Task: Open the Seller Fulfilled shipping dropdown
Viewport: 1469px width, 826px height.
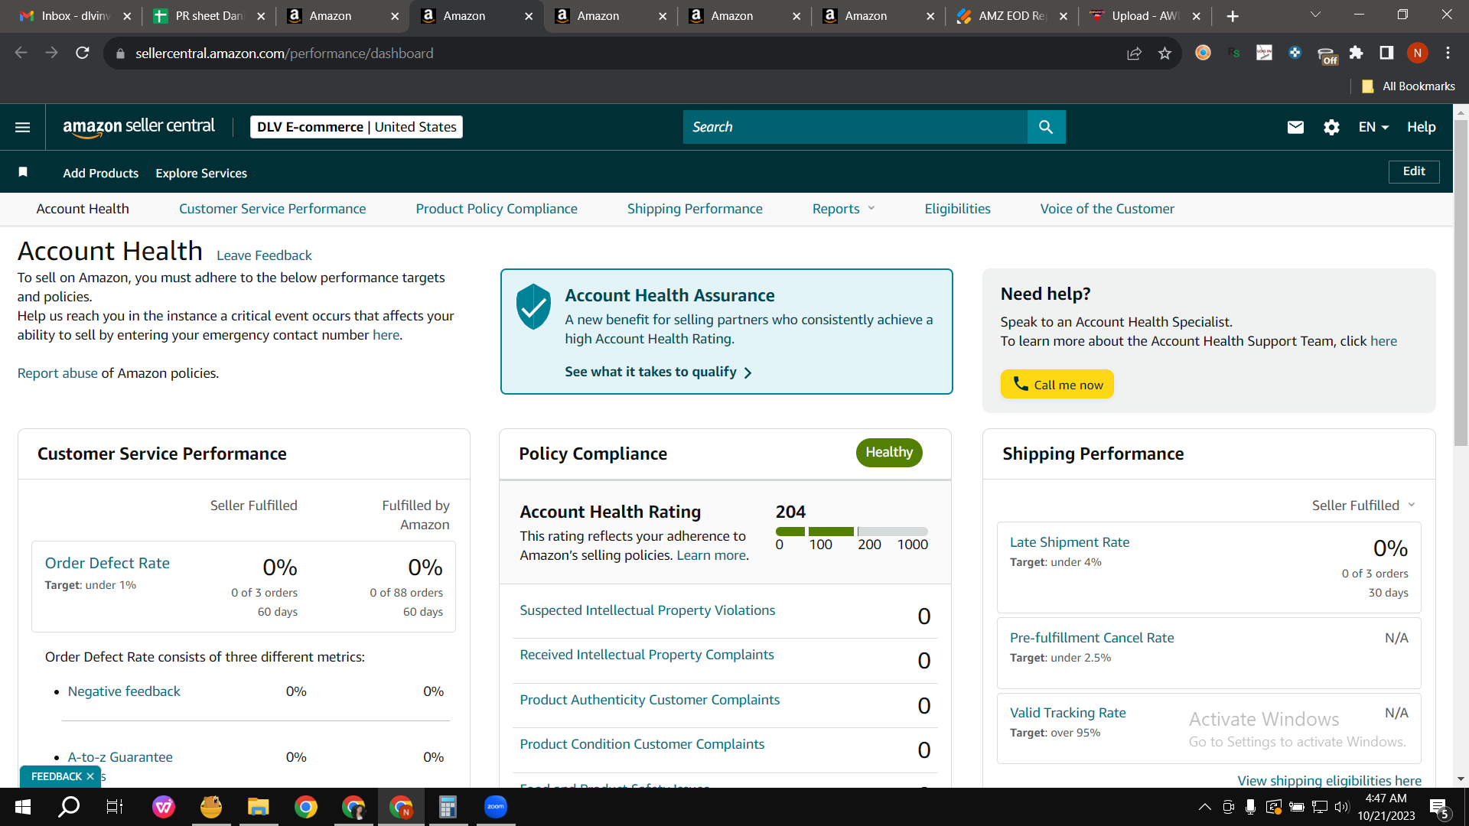Action: (x=1363, y=506)
